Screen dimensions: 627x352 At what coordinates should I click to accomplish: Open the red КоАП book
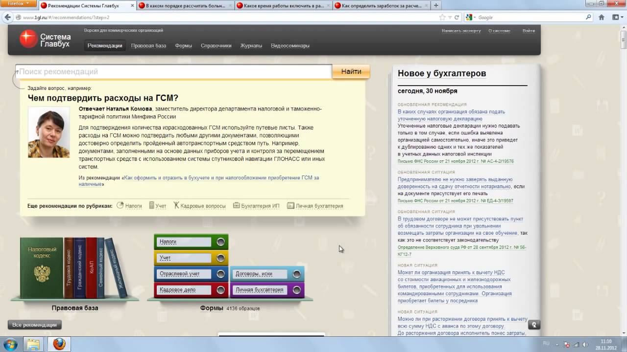pos(91,268)
